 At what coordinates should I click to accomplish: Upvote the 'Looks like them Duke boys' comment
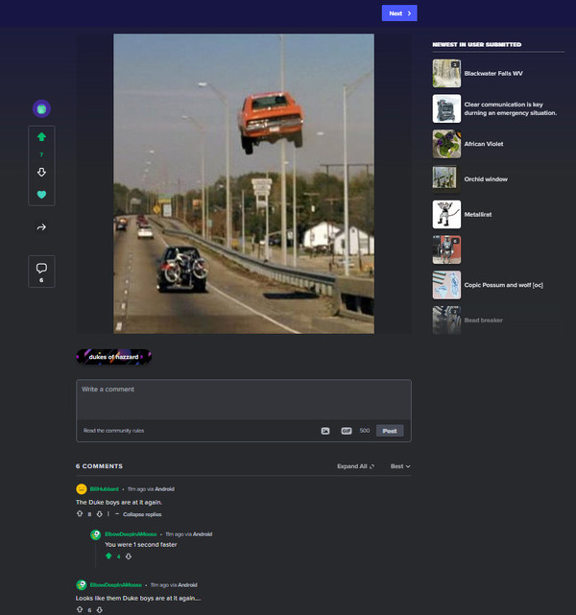coord(80,609)
